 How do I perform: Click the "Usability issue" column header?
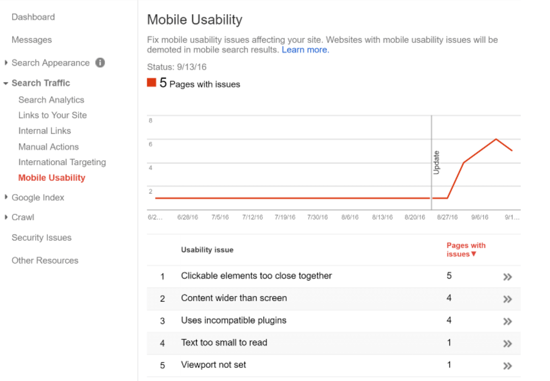click(x=207, y=250)
